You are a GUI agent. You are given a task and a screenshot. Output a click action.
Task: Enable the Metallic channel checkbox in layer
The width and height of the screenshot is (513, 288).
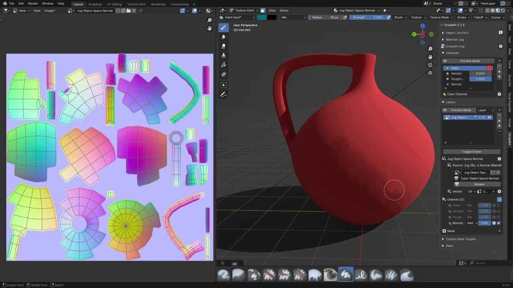point(499,211)
